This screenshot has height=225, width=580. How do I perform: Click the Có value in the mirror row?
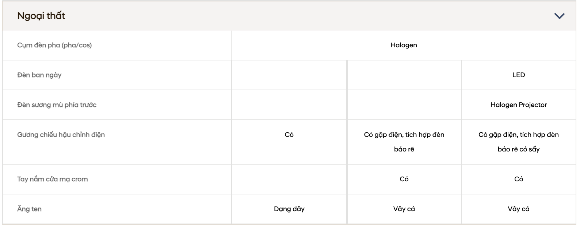(289, 135)
